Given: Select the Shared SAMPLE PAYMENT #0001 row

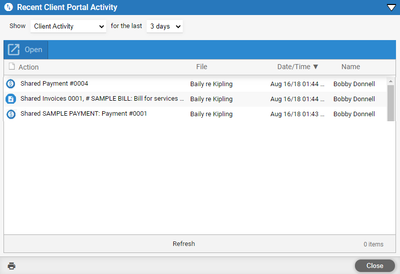Looking at the screenshot, I should 84,114.
